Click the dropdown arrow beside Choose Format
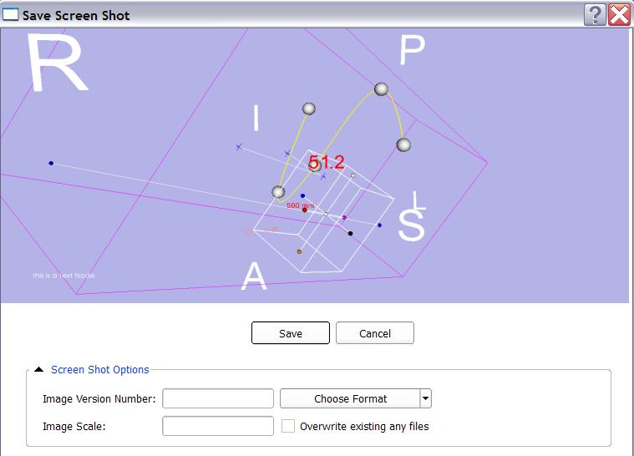Screen dimensions: 634x456 [x=425, y=399]
